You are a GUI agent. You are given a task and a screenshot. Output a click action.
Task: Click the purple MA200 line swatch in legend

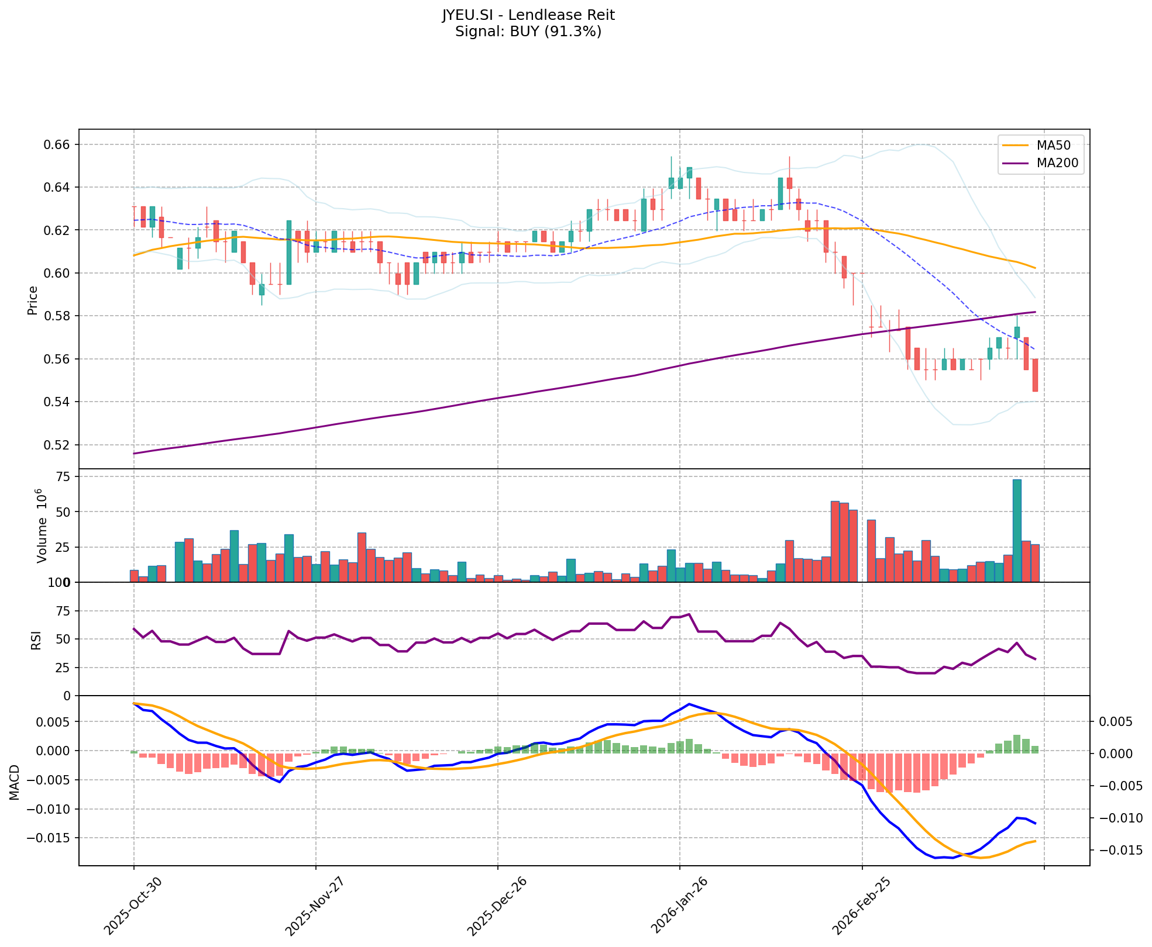point(1016,164)
